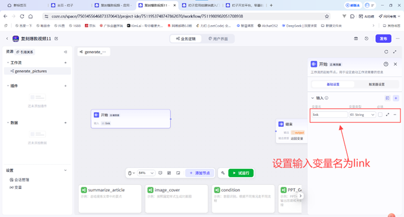Click the 添加节点 add node button
404x217 pixels.
pyautogui.click(x=200, y=173)
